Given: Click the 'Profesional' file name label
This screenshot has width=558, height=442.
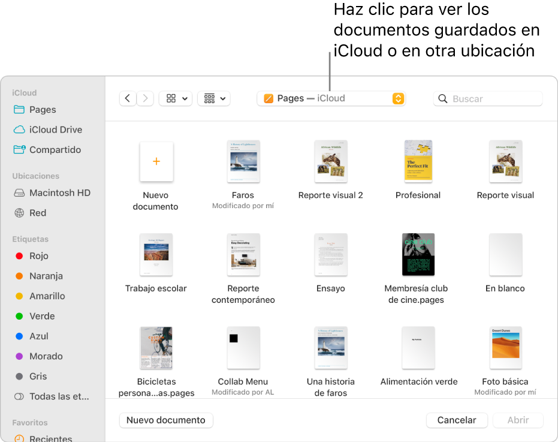Looking at the screenshot, I should tap(418, 195).
